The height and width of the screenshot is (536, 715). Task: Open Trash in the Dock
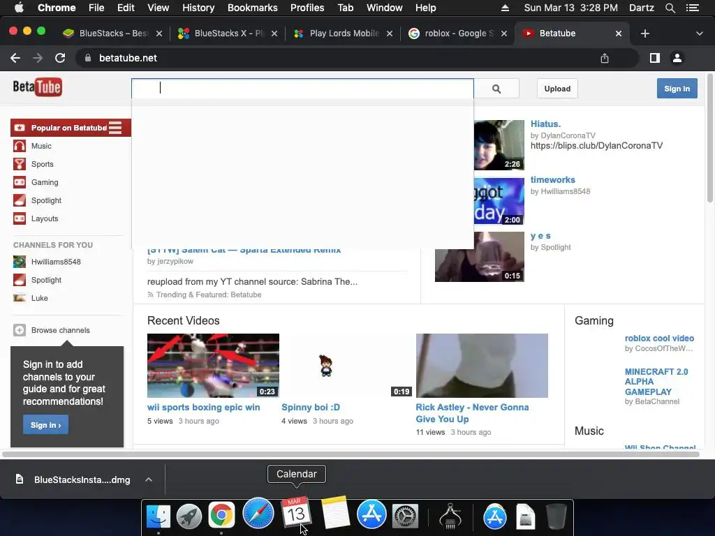(556, 516)
